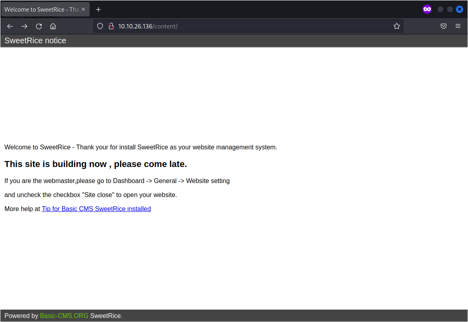Click the private browsing mask icon
Image resolution: width=468 pixels, height=322 pixels.
tap(427, 9)
